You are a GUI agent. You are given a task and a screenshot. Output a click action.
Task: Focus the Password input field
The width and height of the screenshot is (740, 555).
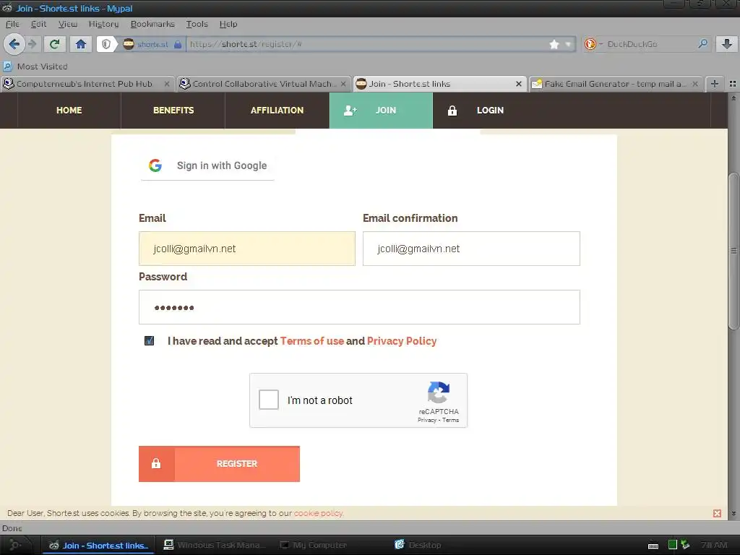tap(359, 307)
